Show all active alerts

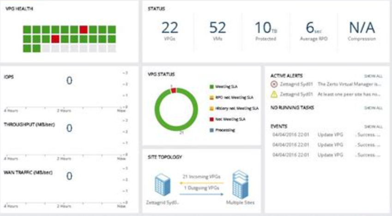pos(373,76)
